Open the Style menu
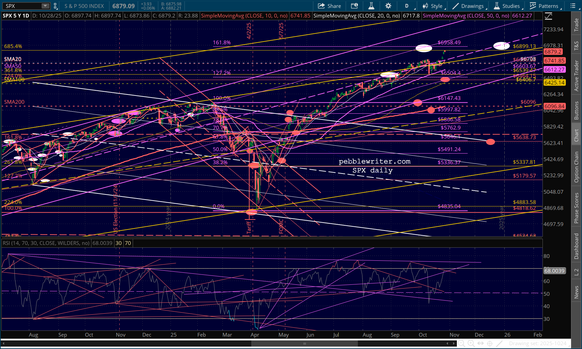Viewport: 582px width, 349px height. coord(434,6)
